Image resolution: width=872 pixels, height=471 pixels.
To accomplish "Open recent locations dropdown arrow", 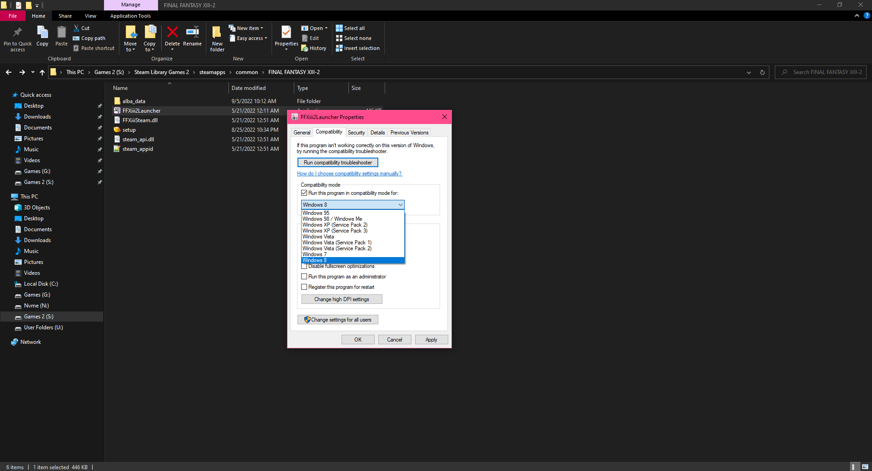I will click(33, 72).
